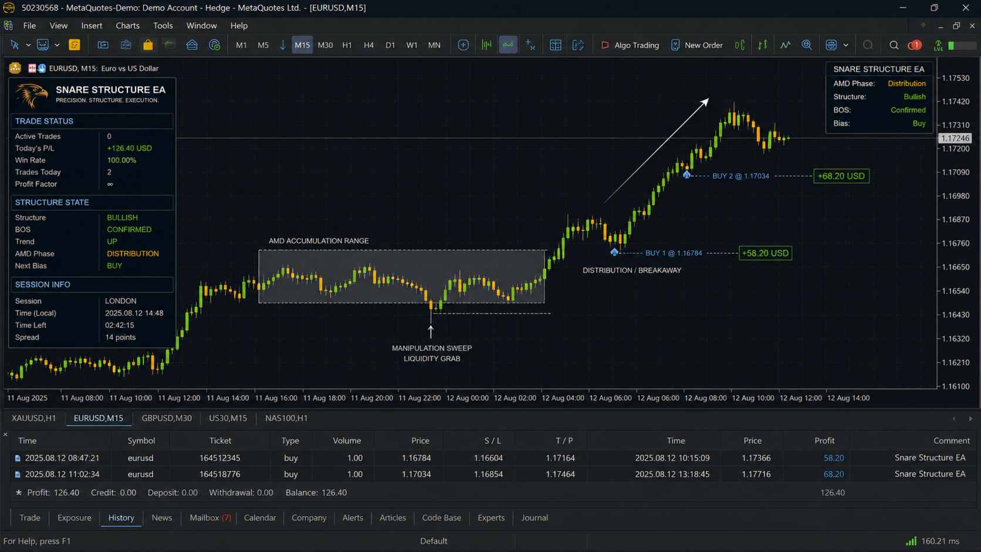Screen dimensions: 981x552
Task: Click the blue down arrow between M5 and M15
Action: 282,45
